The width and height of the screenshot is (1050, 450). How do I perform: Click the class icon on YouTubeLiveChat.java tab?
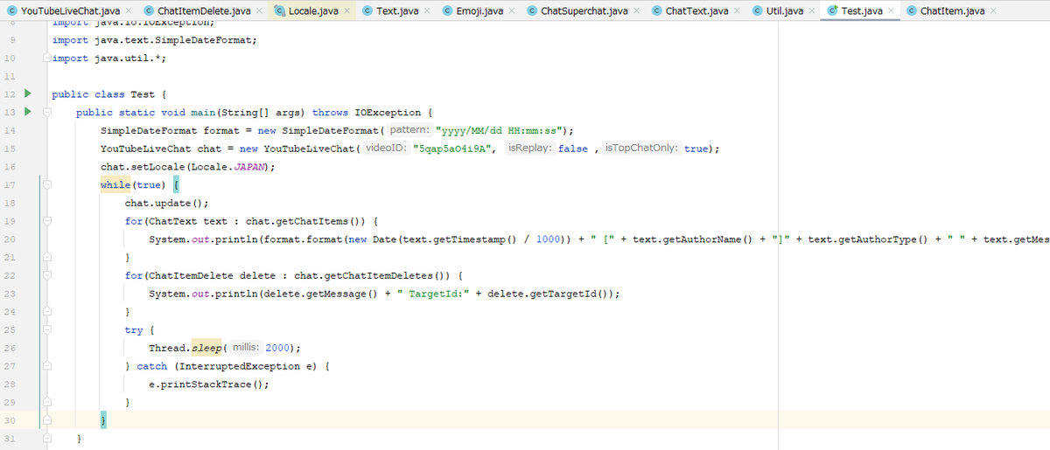click(11, 10)
